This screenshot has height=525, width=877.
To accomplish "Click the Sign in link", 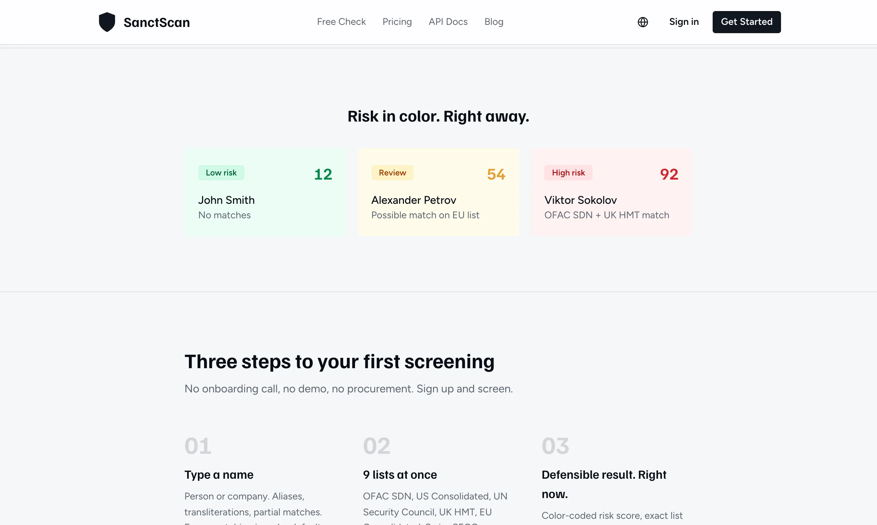I will [684, 22].
